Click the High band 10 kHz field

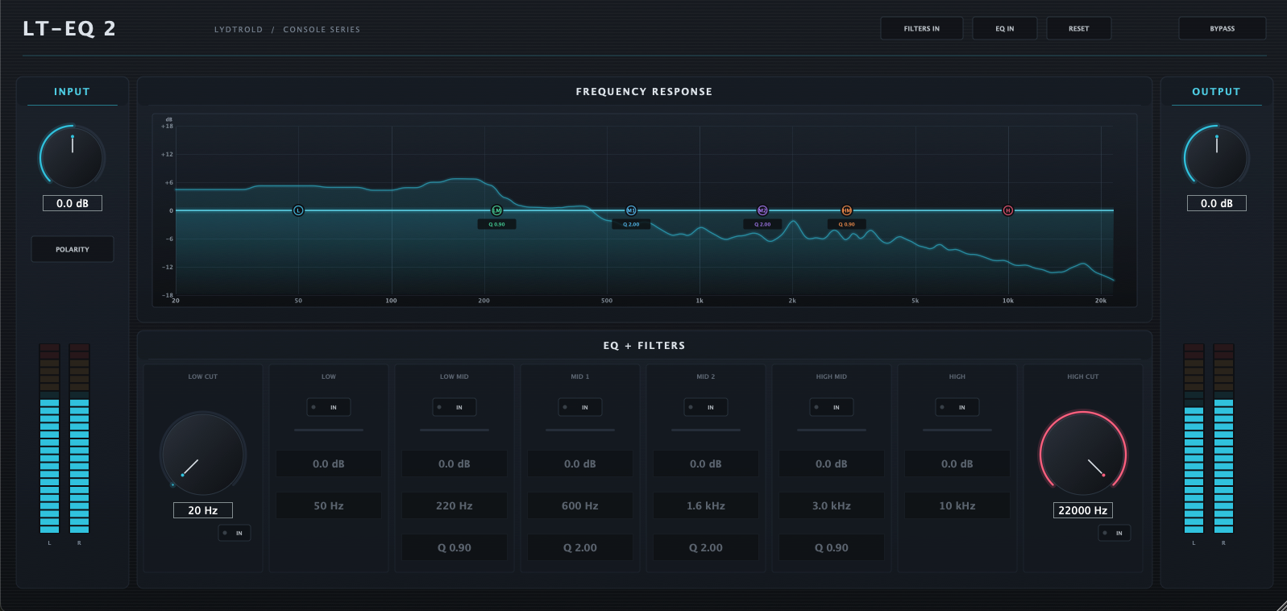pos(957,505)
